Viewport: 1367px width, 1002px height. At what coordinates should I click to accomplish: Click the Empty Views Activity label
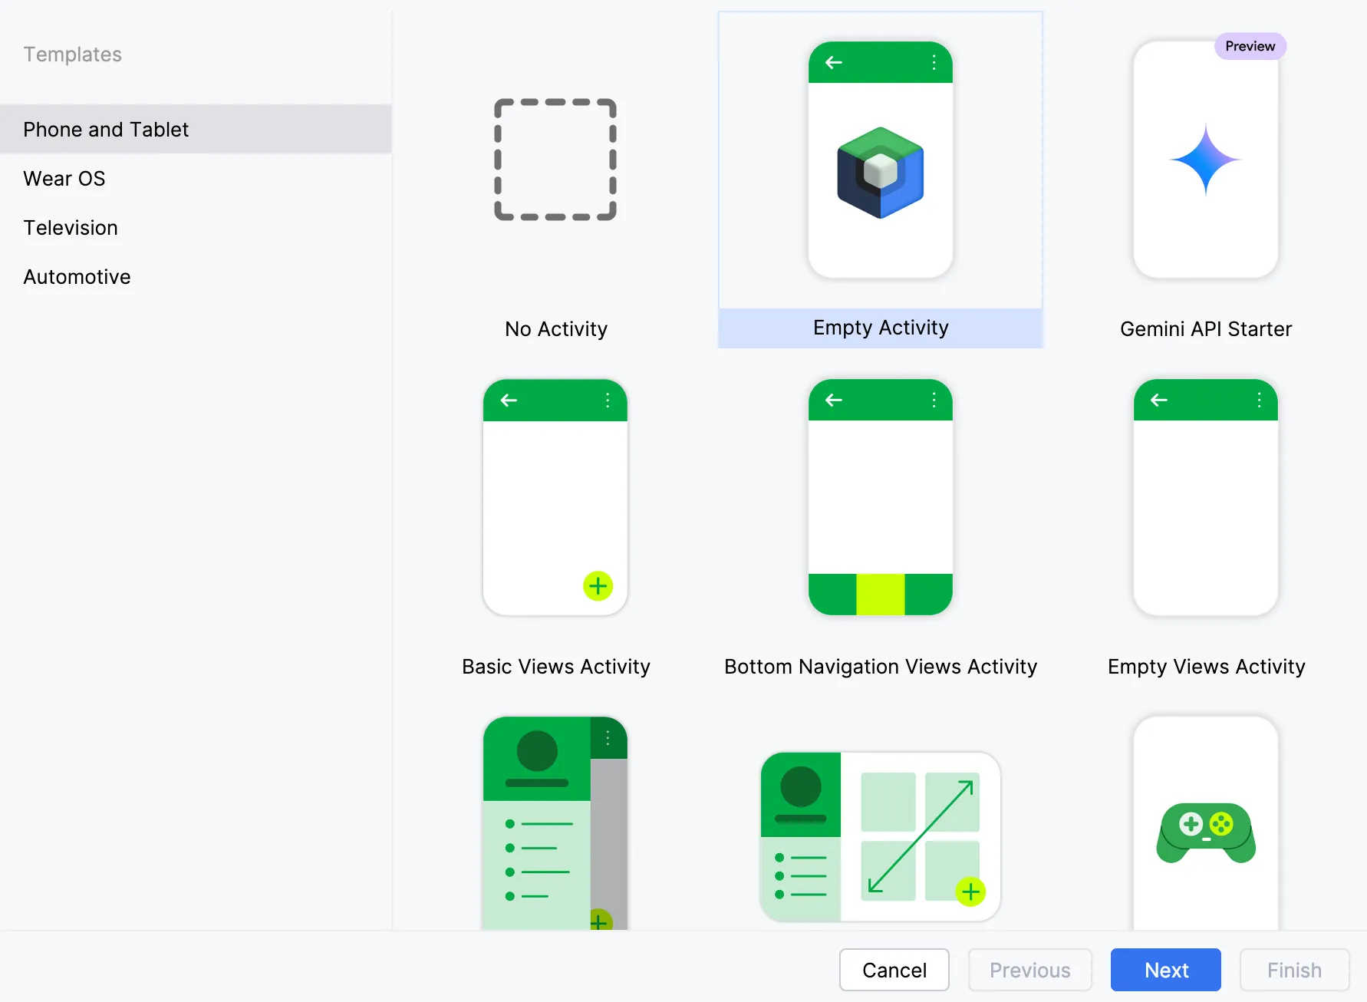pyautogui.click(x=1207, y=666)
